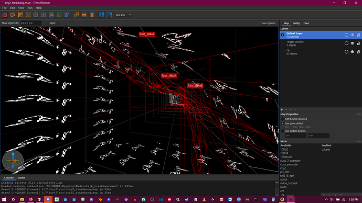
Task: Switch to the Issues tab
Action: (21, 178)
